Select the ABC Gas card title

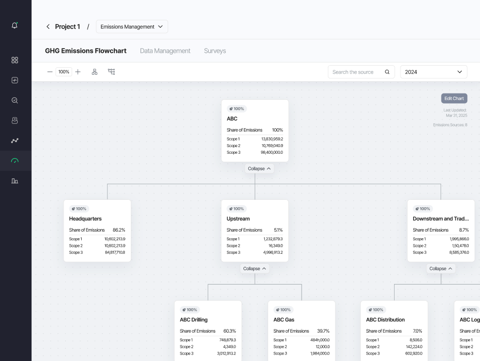click(x=284, y=320)
